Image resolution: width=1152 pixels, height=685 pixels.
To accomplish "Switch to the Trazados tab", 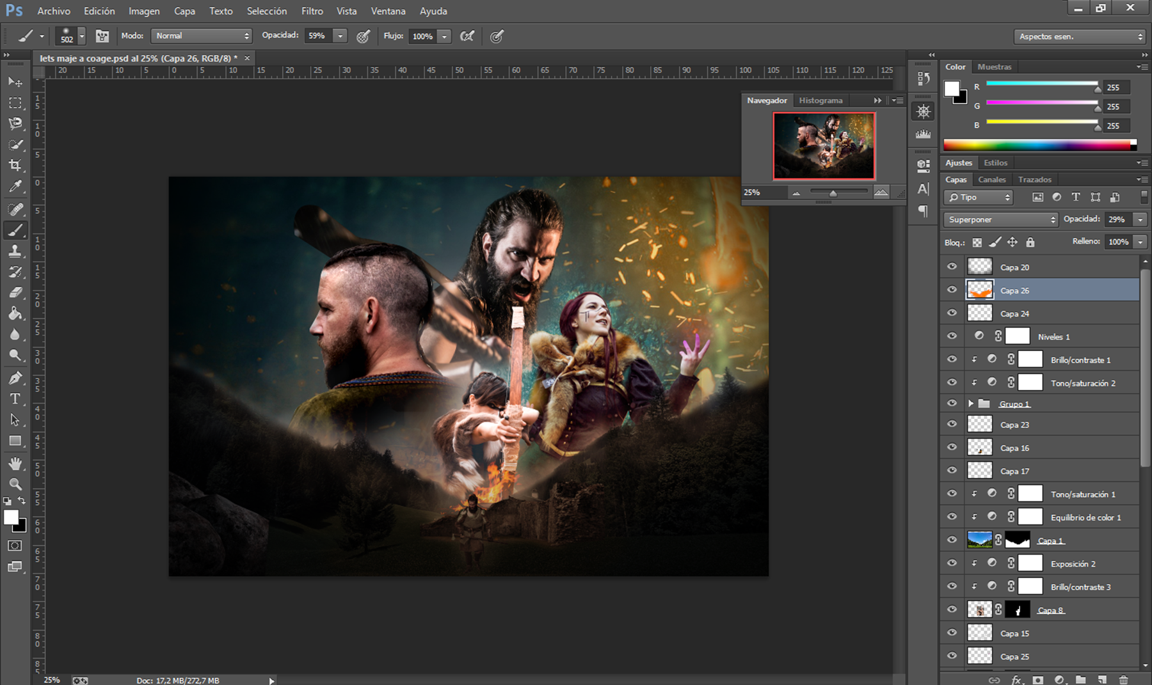I will 1034,180.
